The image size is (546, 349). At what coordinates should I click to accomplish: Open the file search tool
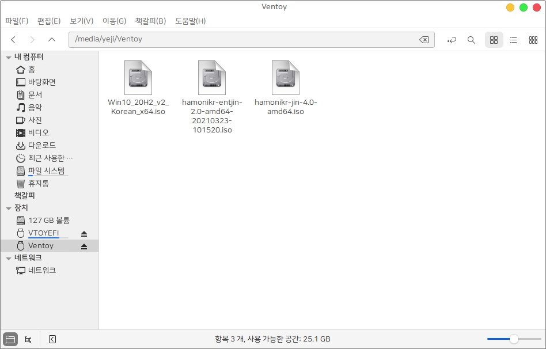471,40
